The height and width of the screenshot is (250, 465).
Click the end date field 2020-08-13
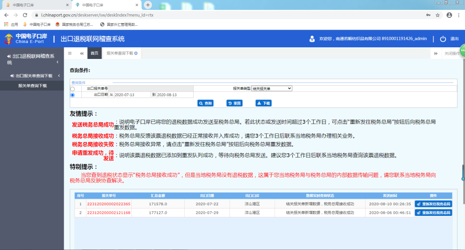tap(175, 95)
